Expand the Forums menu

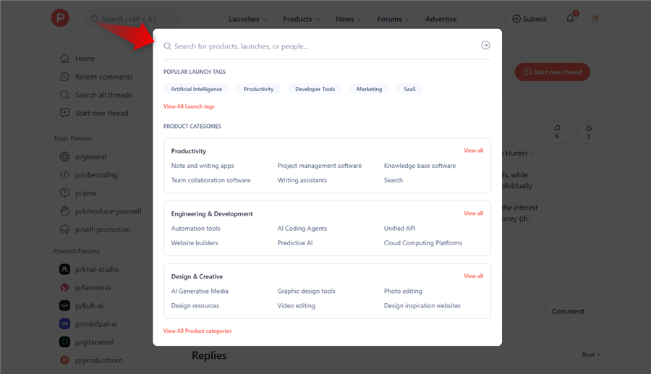[x=393, y=19]
